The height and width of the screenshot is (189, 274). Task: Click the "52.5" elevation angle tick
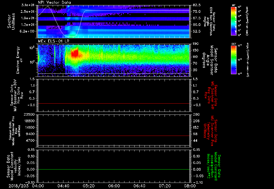(197, 31)
